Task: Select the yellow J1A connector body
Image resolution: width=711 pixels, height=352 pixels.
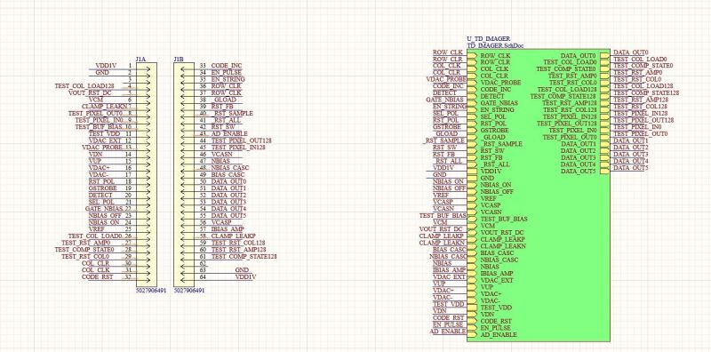Action: tap(146, 174)
